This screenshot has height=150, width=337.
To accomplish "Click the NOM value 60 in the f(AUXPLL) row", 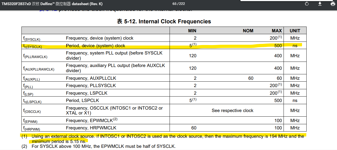I will tap(251, 78).
